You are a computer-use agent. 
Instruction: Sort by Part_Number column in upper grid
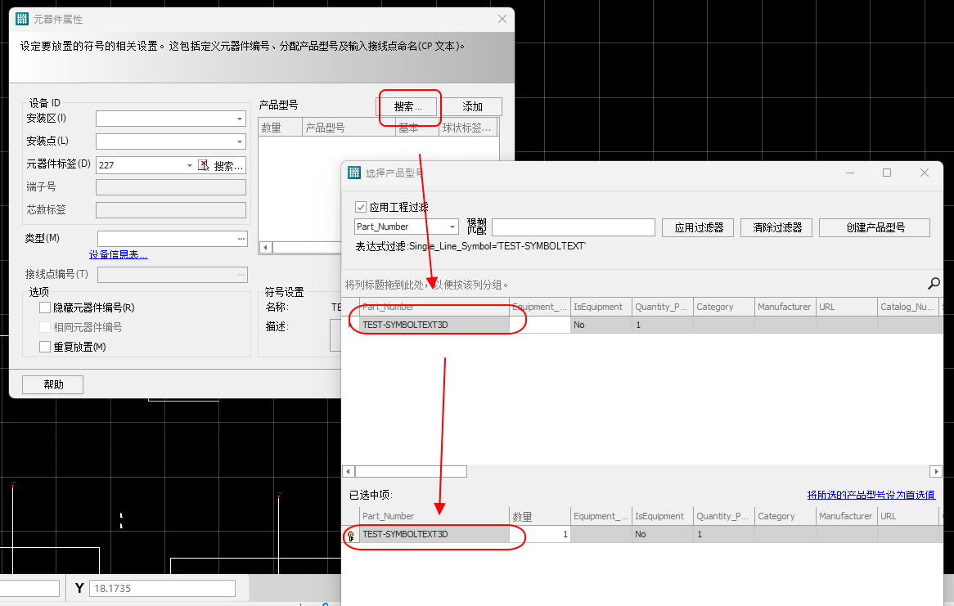pyautogui.click(x=434, y=307)
